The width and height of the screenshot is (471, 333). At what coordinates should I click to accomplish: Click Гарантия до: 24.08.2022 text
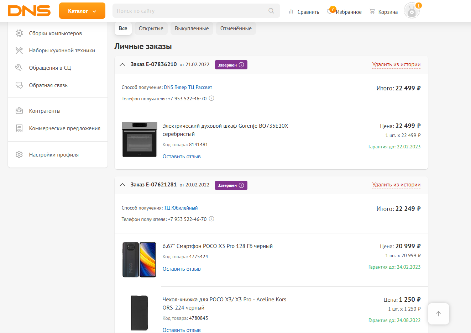394,320
